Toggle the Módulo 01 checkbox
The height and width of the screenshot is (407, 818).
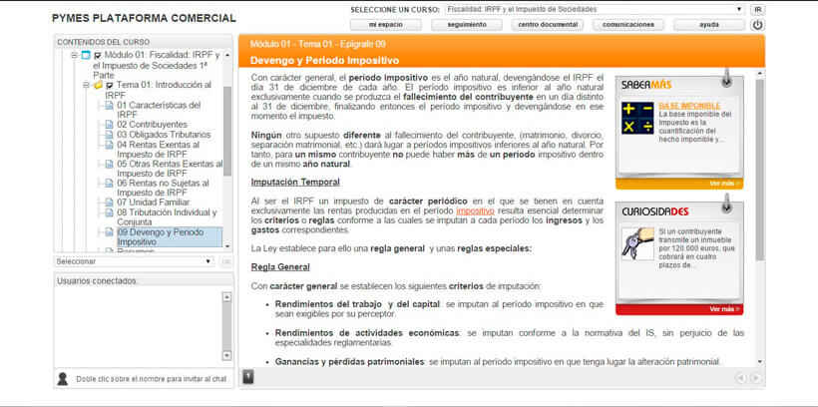[97, 55]
